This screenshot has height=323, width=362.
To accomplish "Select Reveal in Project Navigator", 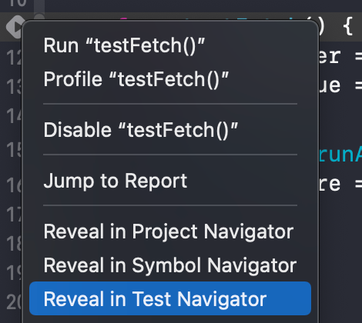I will coord(170,231).
